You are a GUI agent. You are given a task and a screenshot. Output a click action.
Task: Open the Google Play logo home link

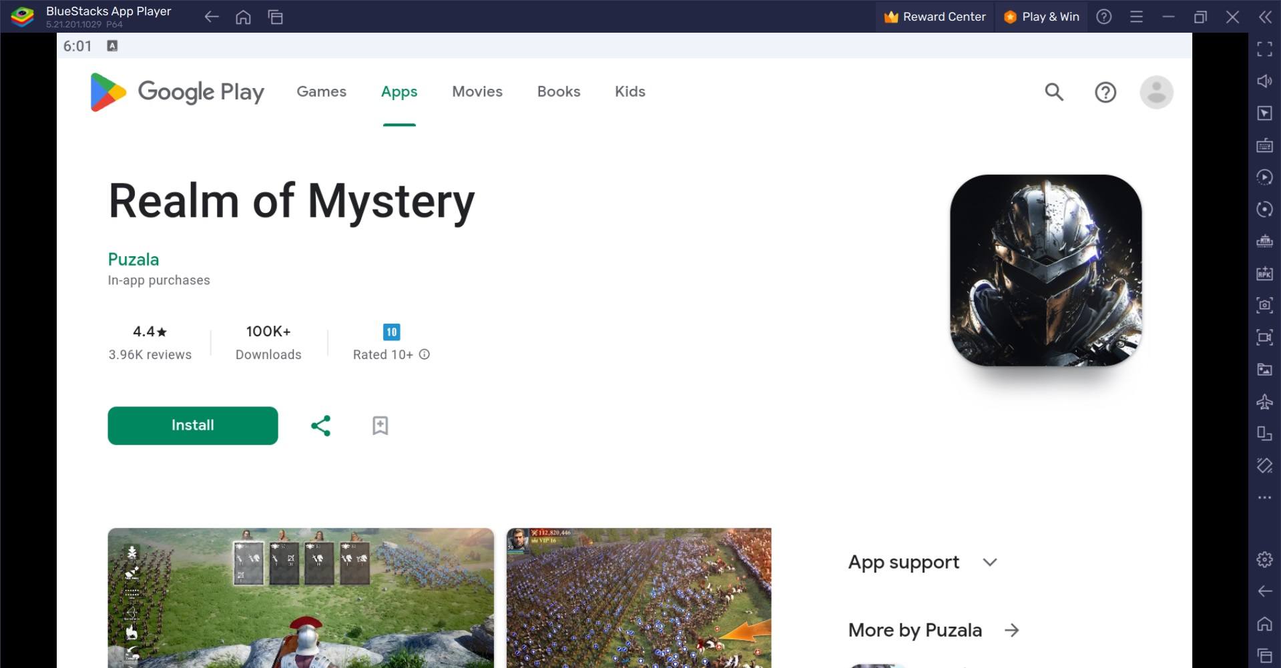click(x=177, y=92)
